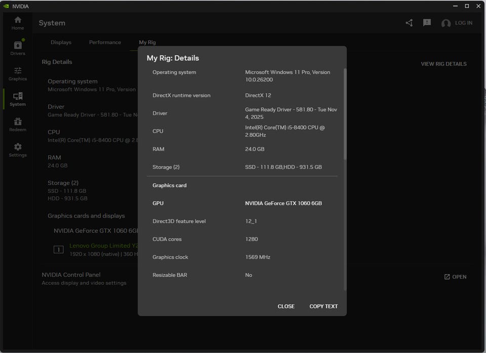The width and height of the screenshot is (486, 353).
Task: Switch to the Displays tab
Action: point(61,43)
